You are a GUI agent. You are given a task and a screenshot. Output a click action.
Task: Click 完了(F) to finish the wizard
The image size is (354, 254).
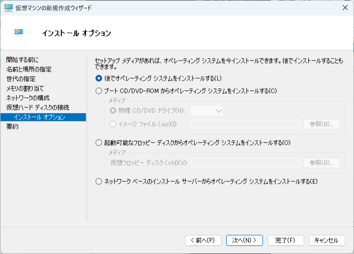coord(286,240)
